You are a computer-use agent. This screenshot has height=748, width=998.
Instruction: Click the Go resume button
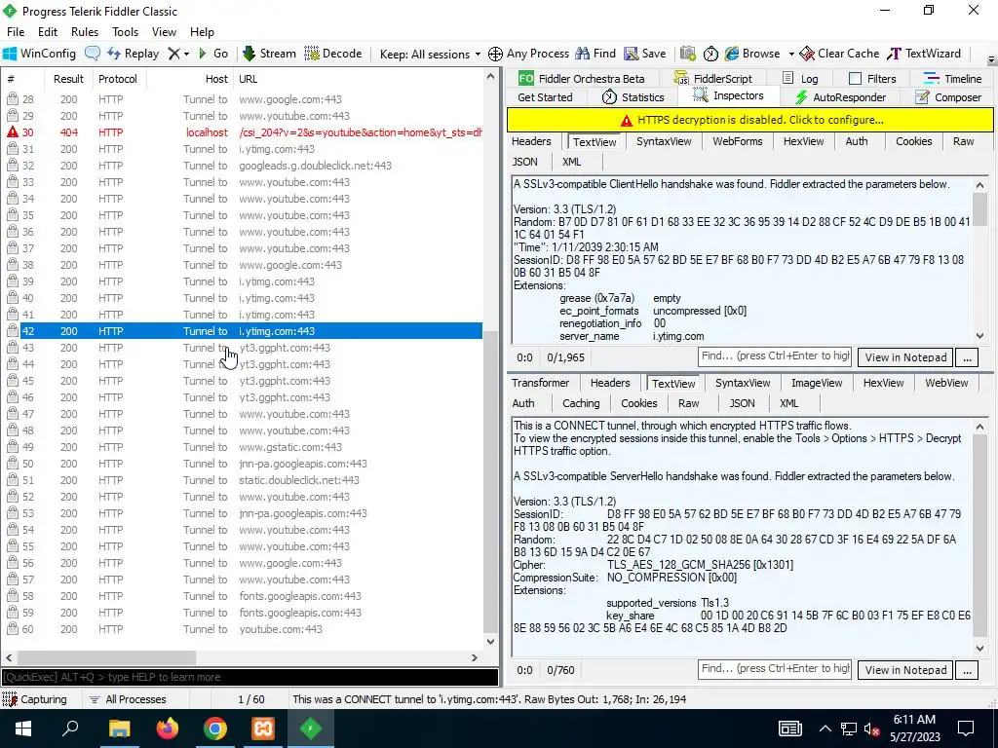coord(213,54)
